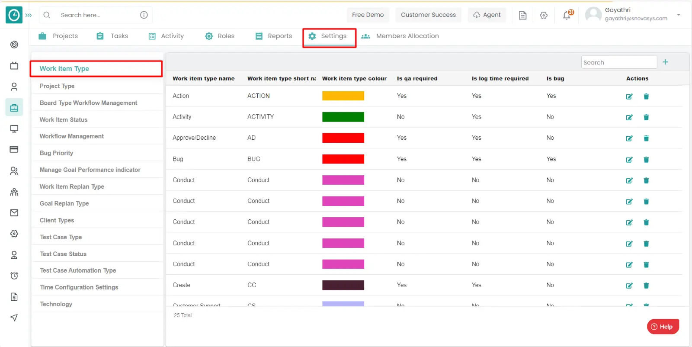
Task: Expand the Gayathri user profile dropdown
Action: click(x=679, y=15)
